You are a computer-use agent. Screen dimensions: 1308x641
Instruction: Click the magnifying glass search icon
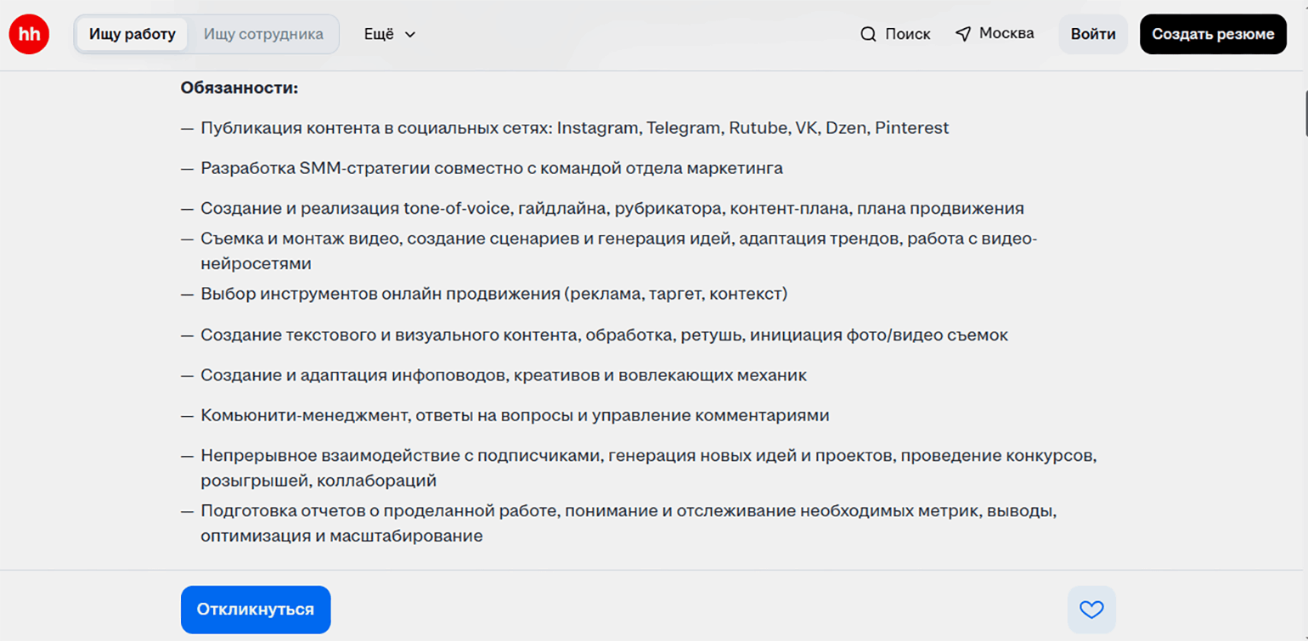pyautogui.click(x=868, y=35)
